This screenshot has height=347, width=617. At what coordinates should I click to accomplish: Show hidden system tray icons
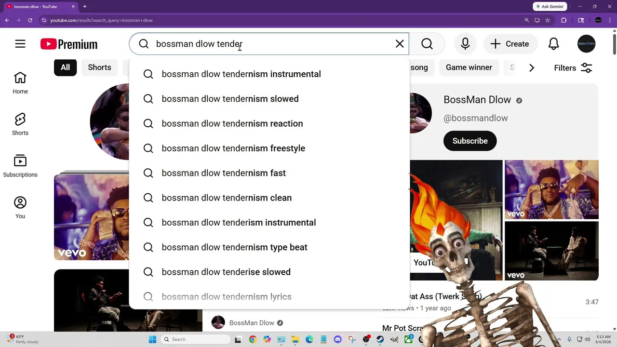click(560, 339)
